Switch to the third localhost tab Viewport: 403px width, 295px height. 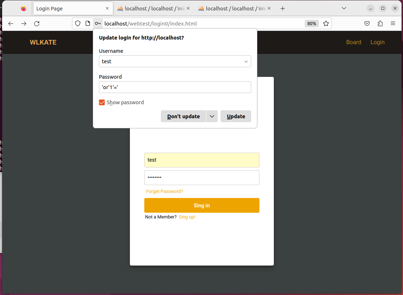tap(234, 9)
